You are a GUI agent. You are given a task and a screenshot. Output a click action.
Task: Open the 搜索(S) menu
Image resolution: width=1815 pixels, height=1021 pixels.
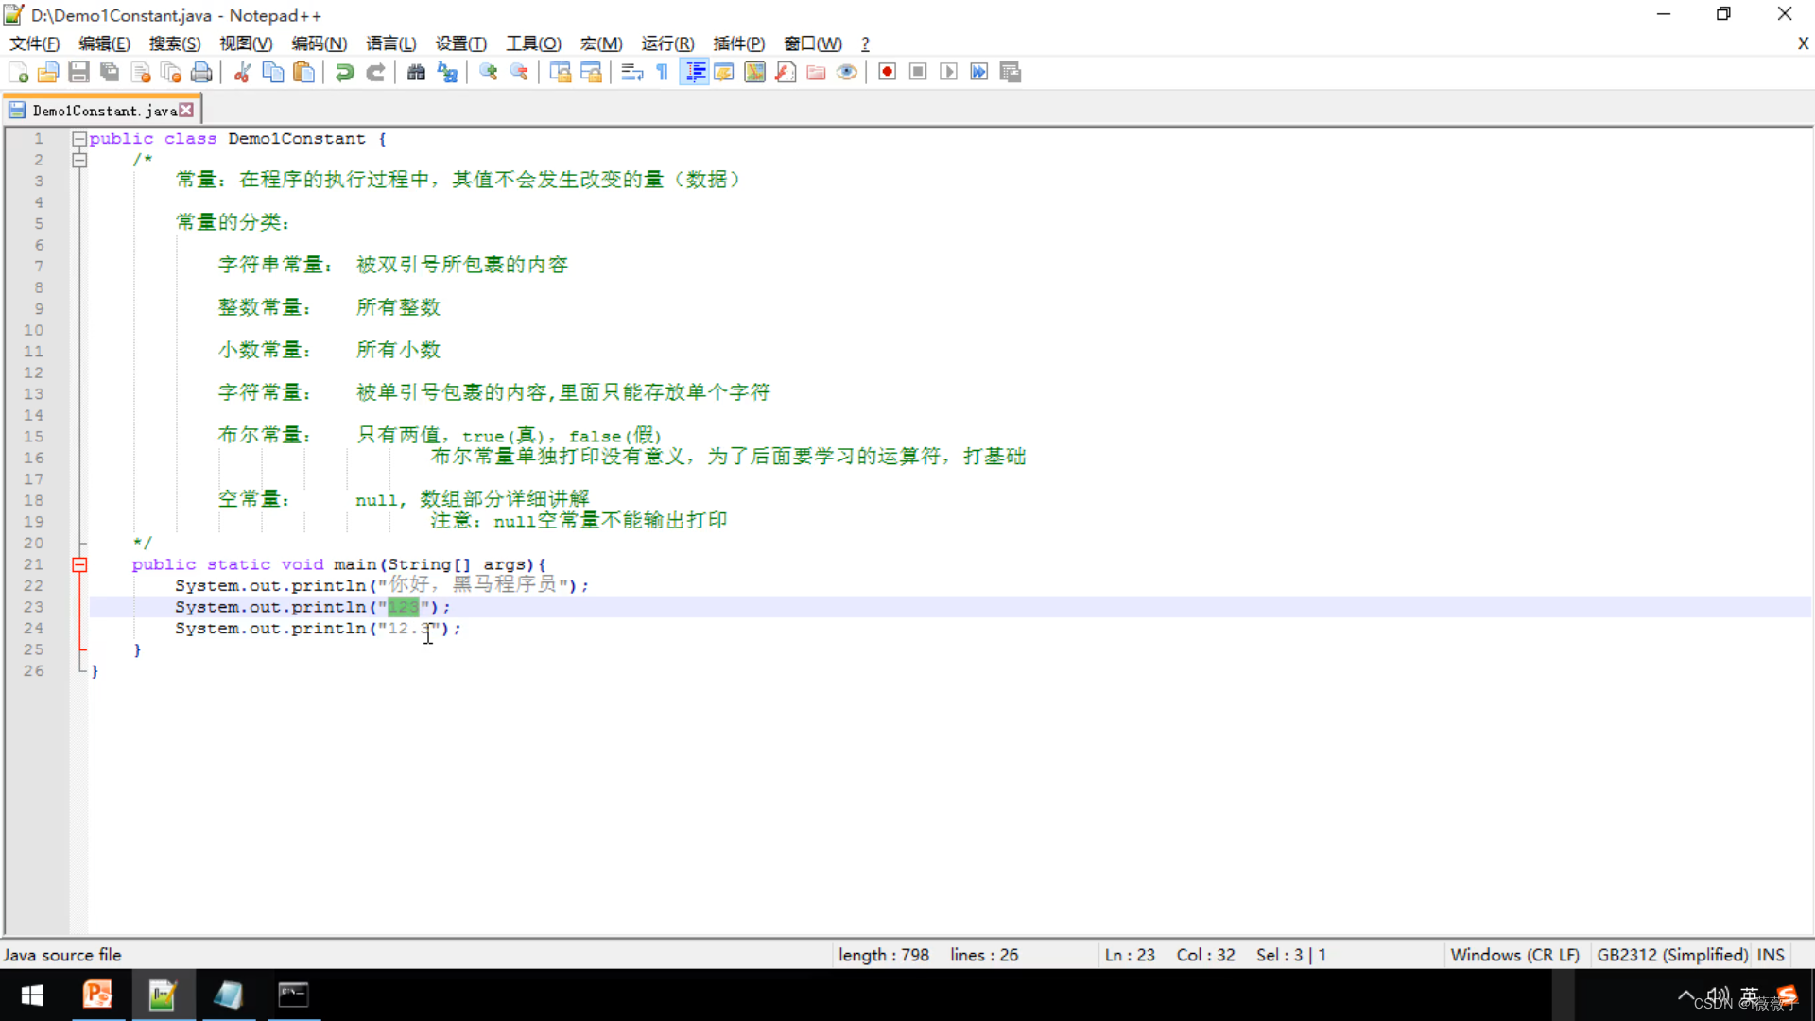coord(175,43)
